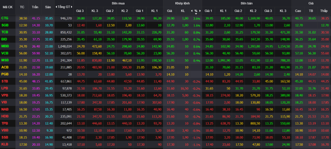Click the left arrow beside Tổng GT header
This screenshot has height=149, width=331.
[56, 7]
